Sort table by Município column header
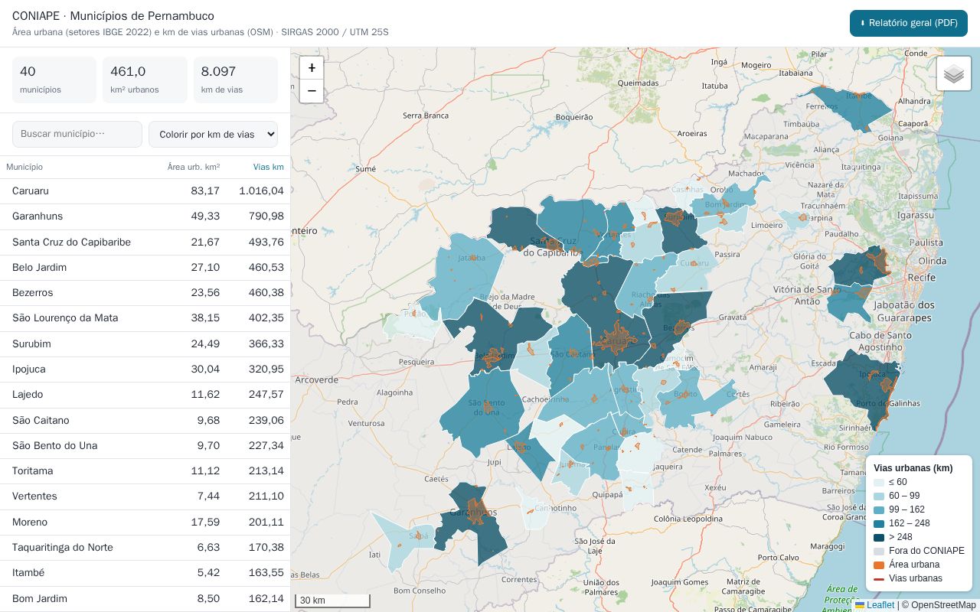Screen dimensions: 980x612 pos(24,167)
